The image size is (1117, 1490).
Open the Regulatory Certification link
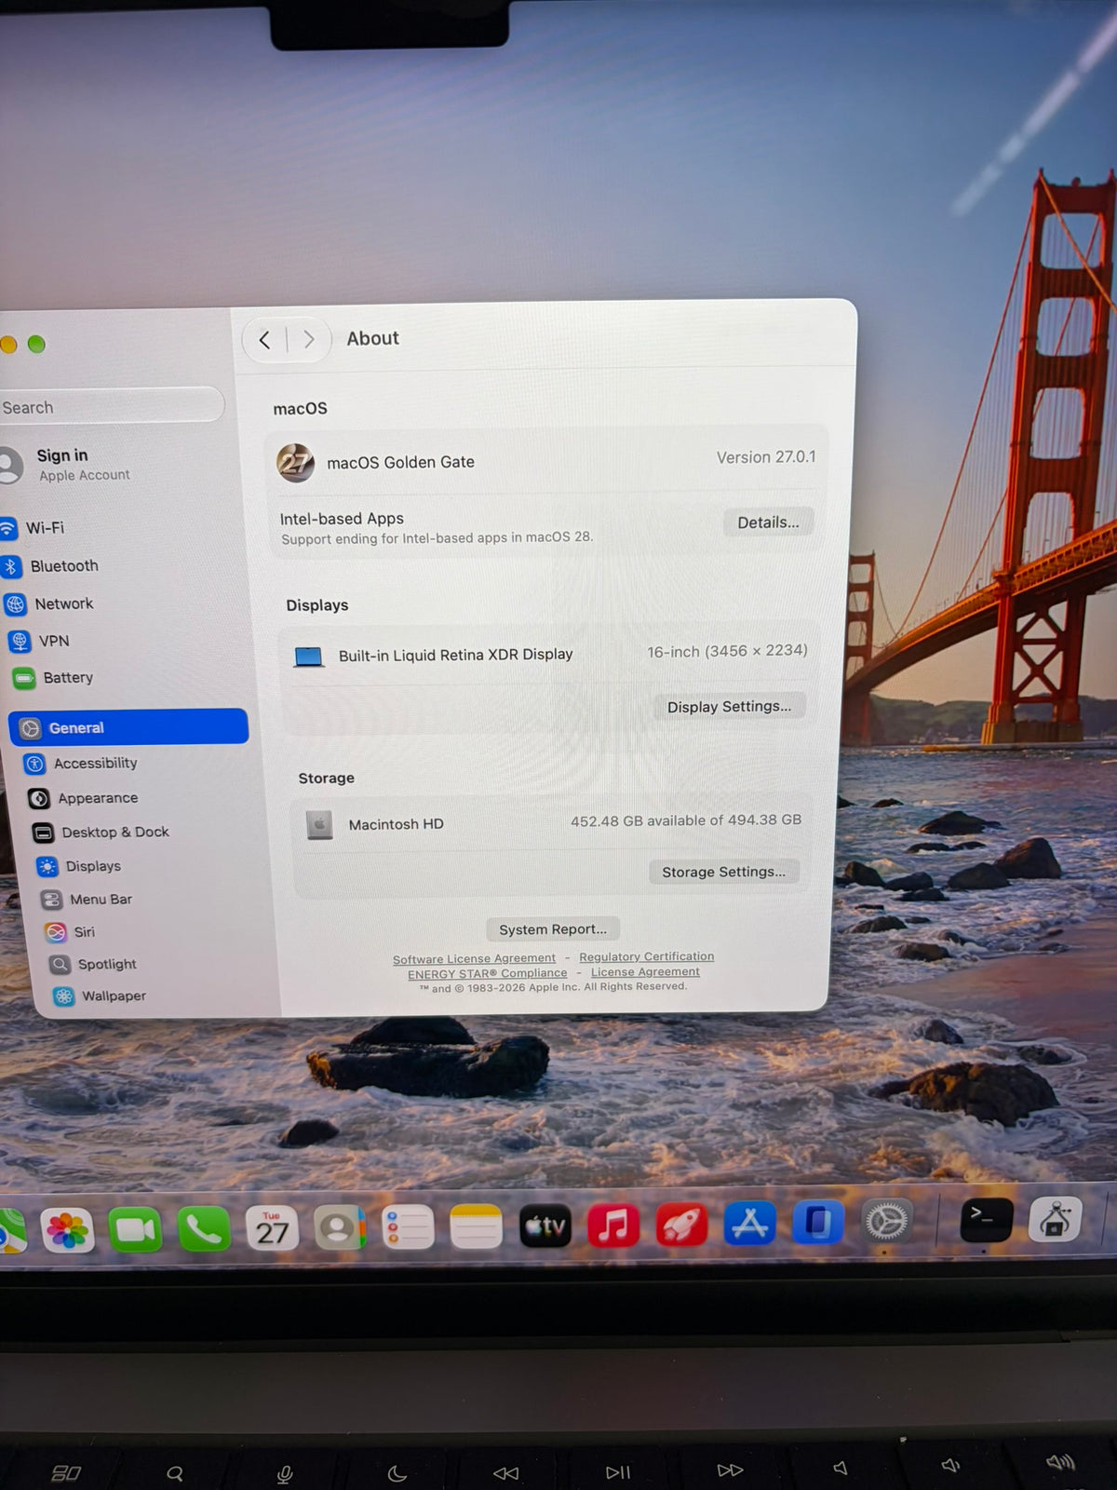pyautogui.click(x=646, y=956)
